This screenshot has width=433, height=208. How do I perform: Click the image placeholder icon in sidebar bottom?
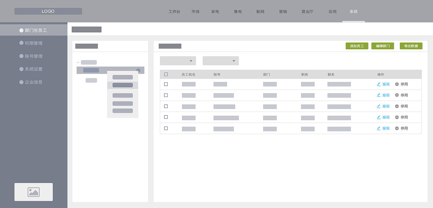(x=33, y=192)
